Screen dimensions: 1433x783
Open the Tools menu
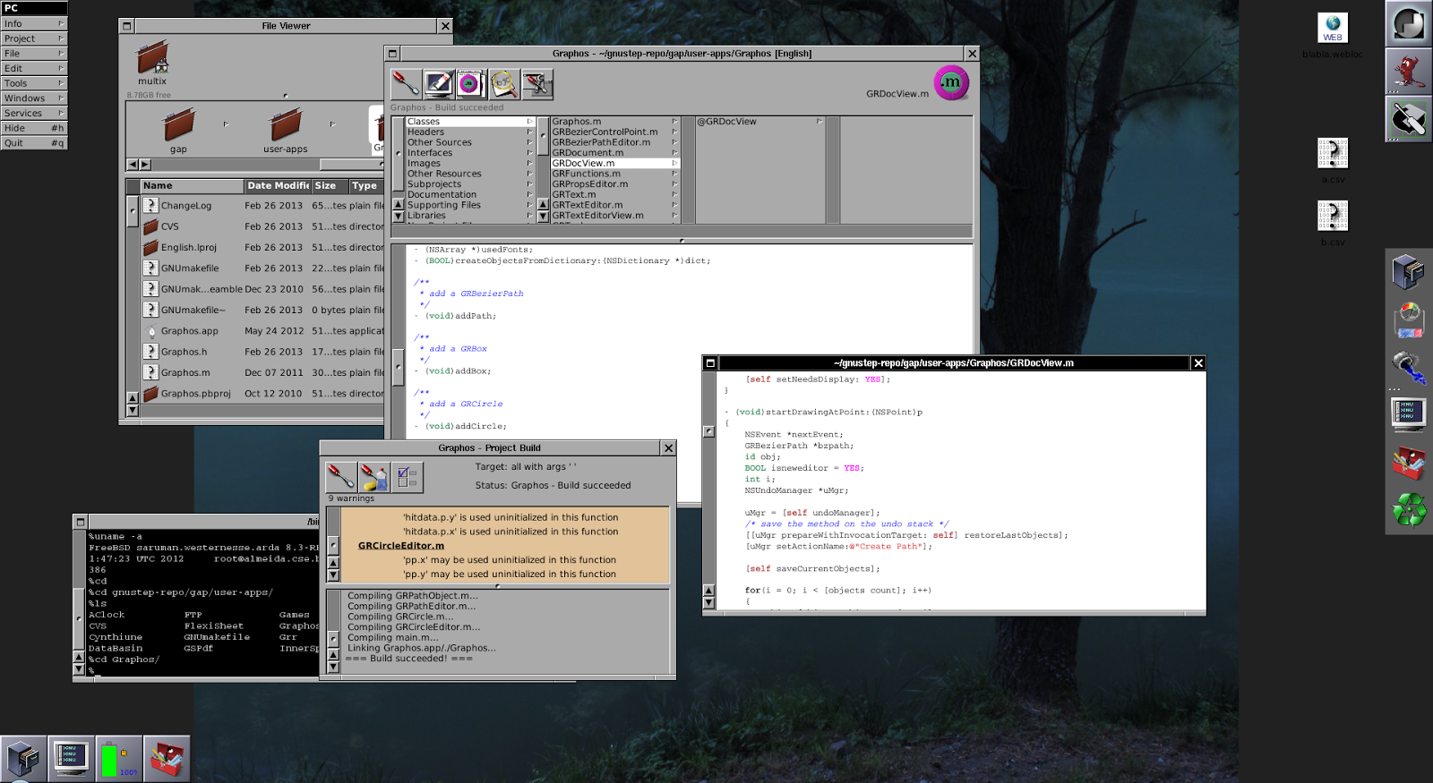point(34,83)
